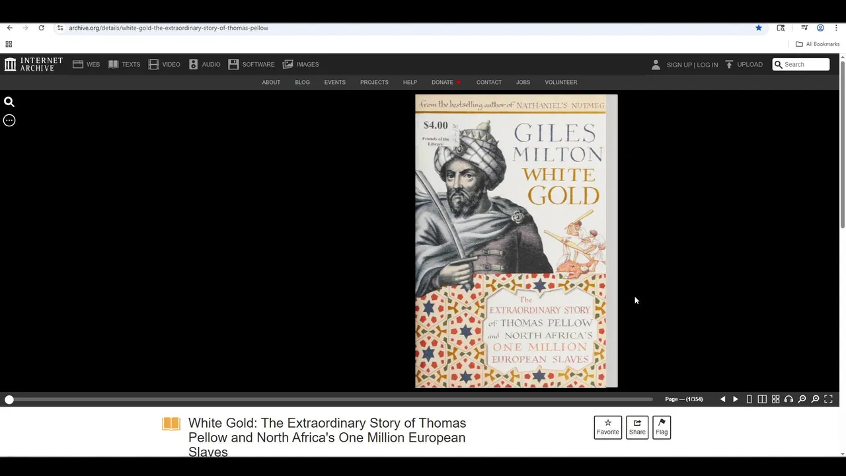The image size is (846, 476).
Task: Switch to thumbnail grid view
Action: pyautogui.click(x=775, y=399)
